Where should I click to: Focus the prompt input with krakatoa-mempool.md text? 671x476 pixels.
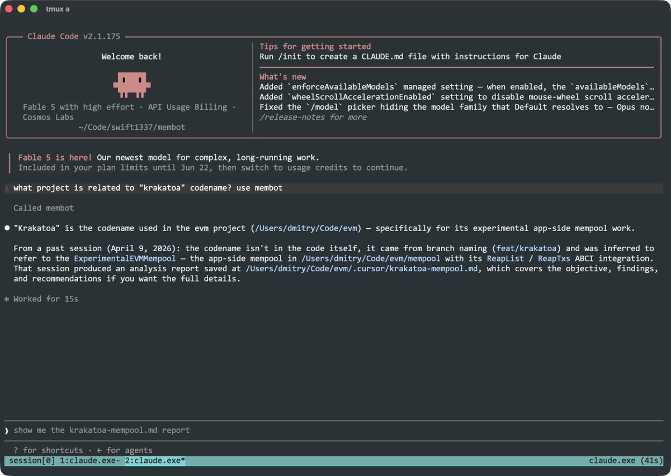[x=334, y=430]
